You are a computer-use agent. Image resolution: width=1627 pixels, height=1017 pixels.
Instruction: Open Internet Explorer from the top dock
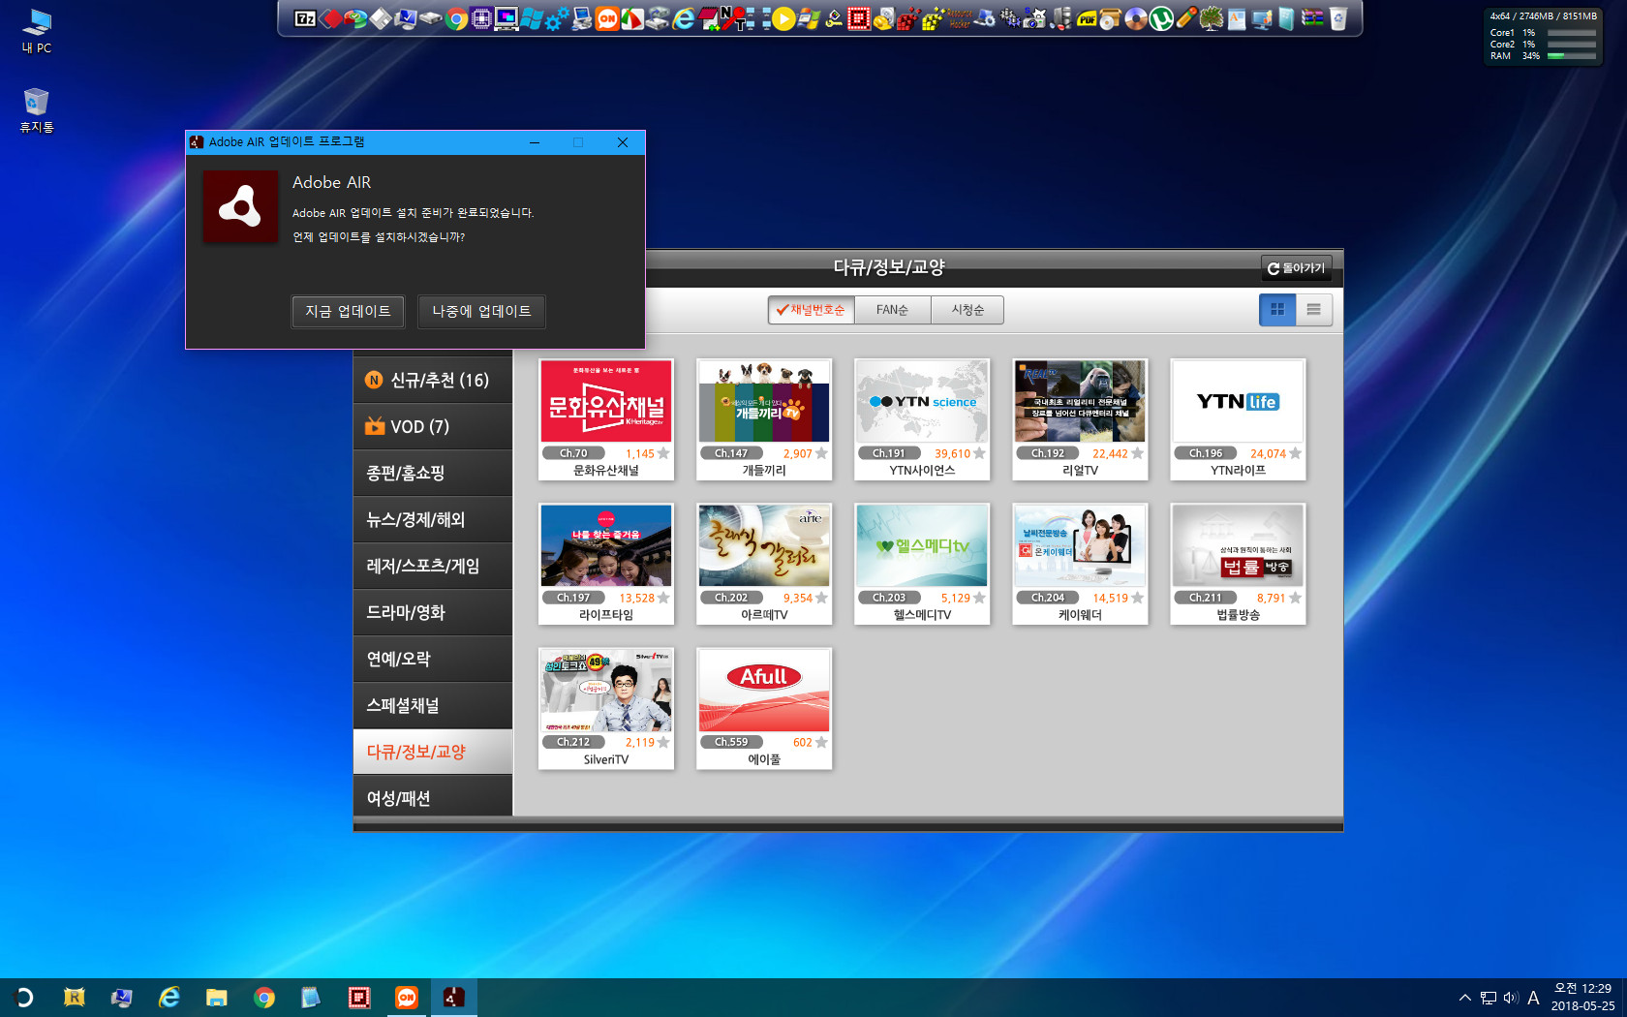tap(683, 18)
